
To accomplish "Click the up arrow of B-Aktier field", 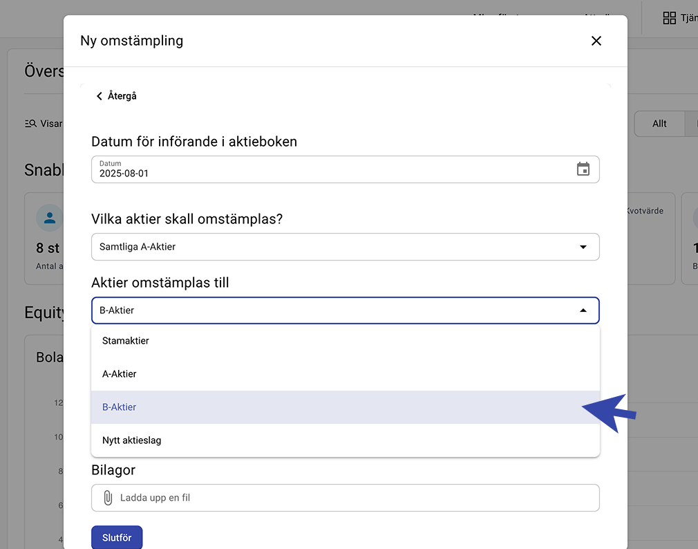I will (583, 310).
